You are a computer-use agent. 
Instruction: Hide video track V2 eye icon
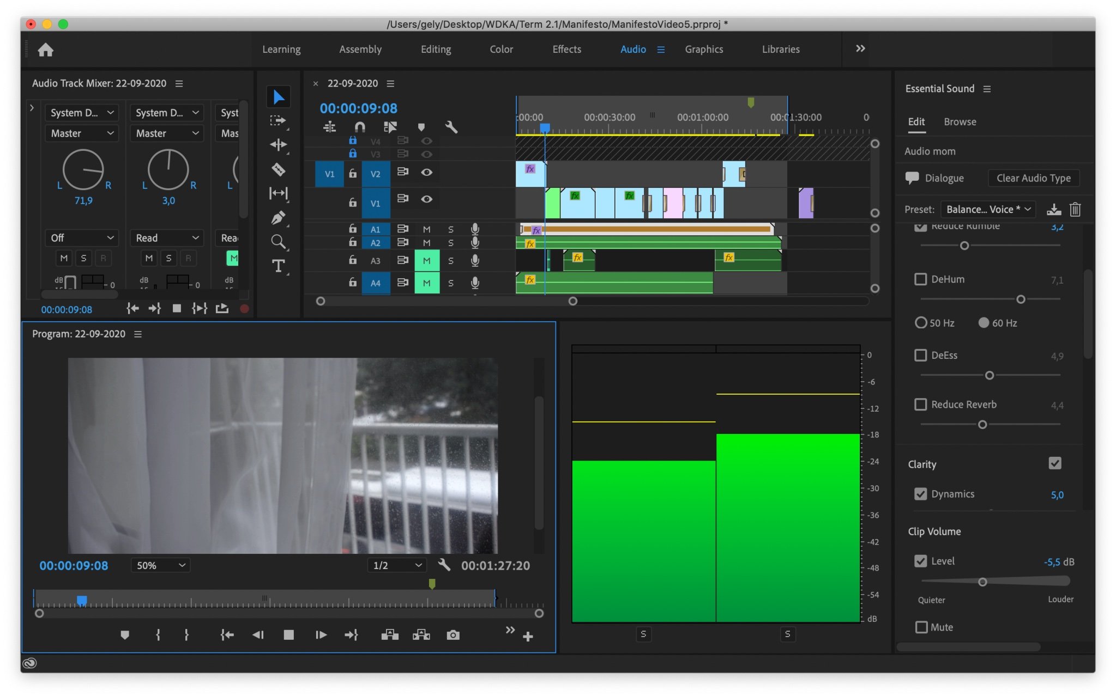point(427,173)
